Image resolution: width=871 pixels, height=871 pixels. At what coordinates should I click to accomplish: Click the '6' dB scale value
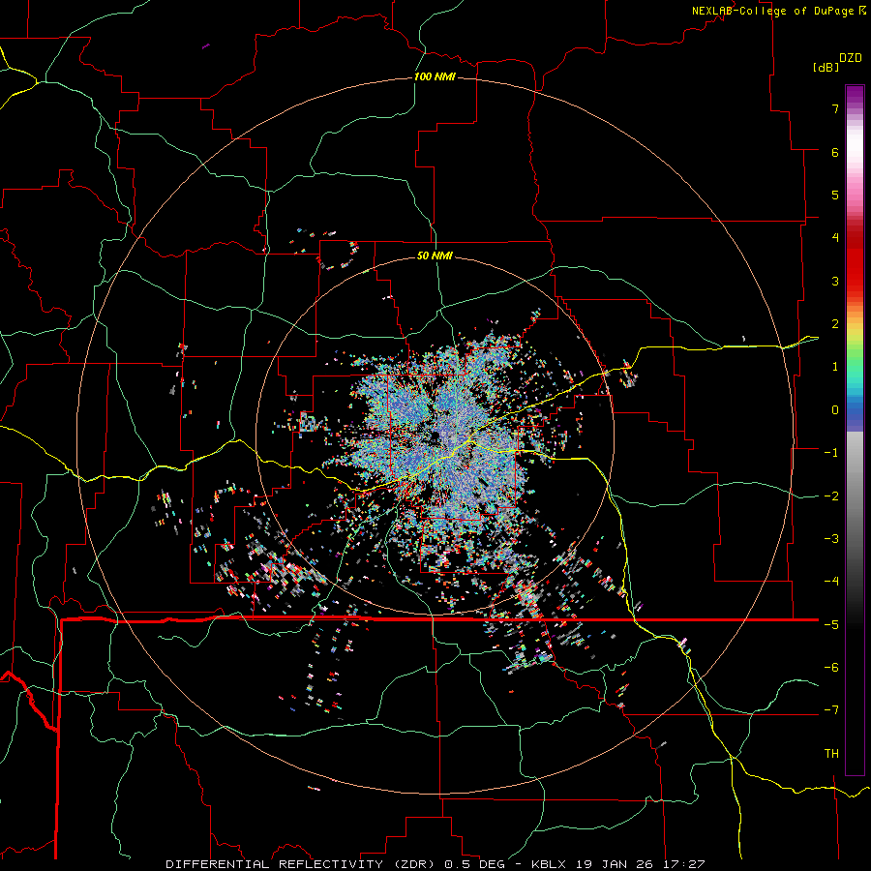click(835, 152)
